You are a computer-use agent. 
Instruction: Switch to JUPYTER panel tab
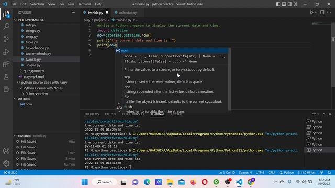(x=176, y=114)
